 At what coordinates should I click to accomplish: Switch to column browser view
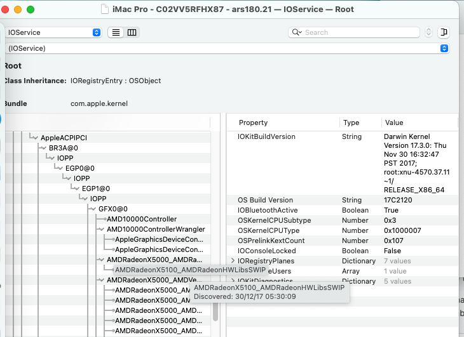[132, 32]
